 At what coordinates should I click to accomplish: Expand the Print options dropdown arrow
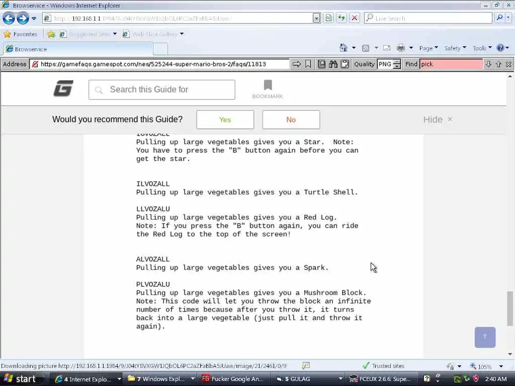click(x=411, y=48)
